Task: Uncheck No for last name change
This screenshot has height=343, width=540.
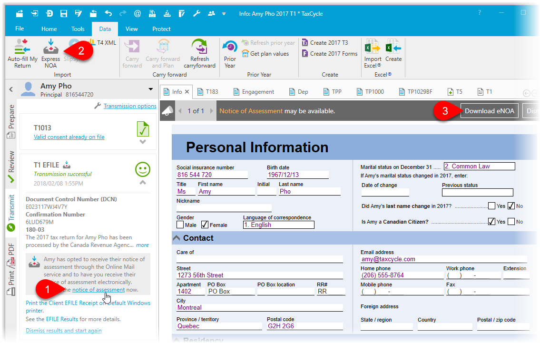Action: tap(511, 206)
